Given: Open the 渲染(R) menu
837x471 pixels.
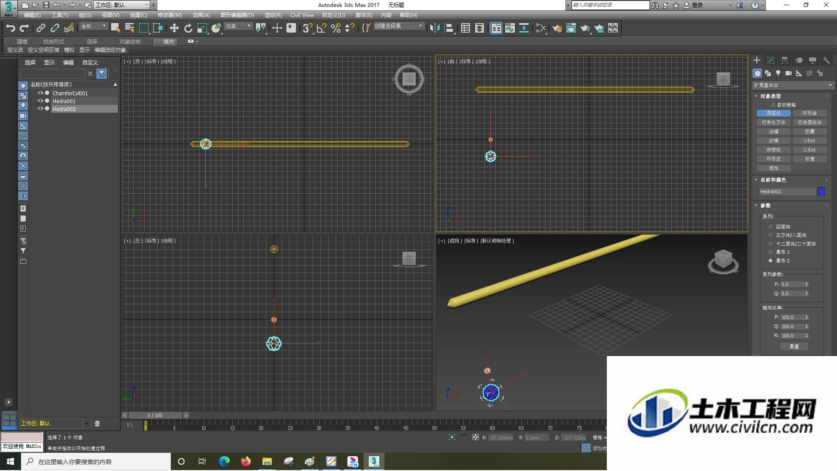Looking at the screenshot, I should [x=273, y=15].
